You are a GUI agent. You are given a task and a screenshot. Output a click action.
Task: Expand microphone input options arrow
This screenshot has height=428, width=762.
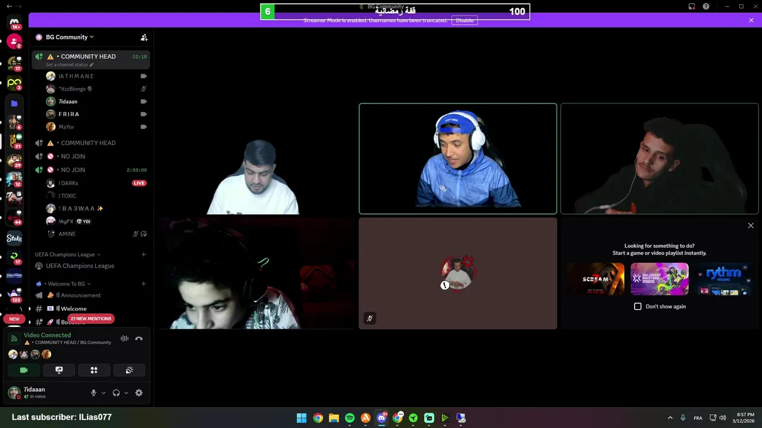[104, 393]
